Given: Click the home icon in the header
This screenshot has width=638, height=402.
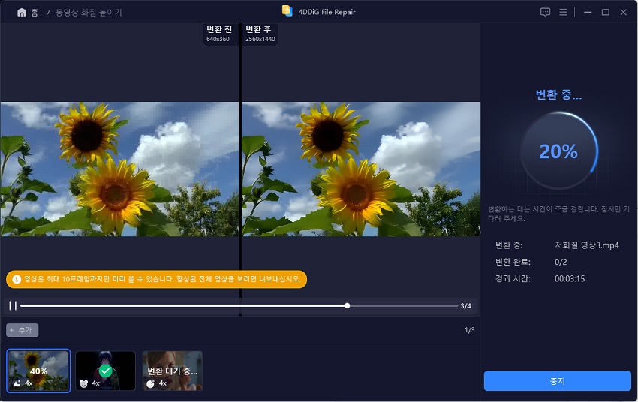Looking at the screenshot, I should pos(21,12).
